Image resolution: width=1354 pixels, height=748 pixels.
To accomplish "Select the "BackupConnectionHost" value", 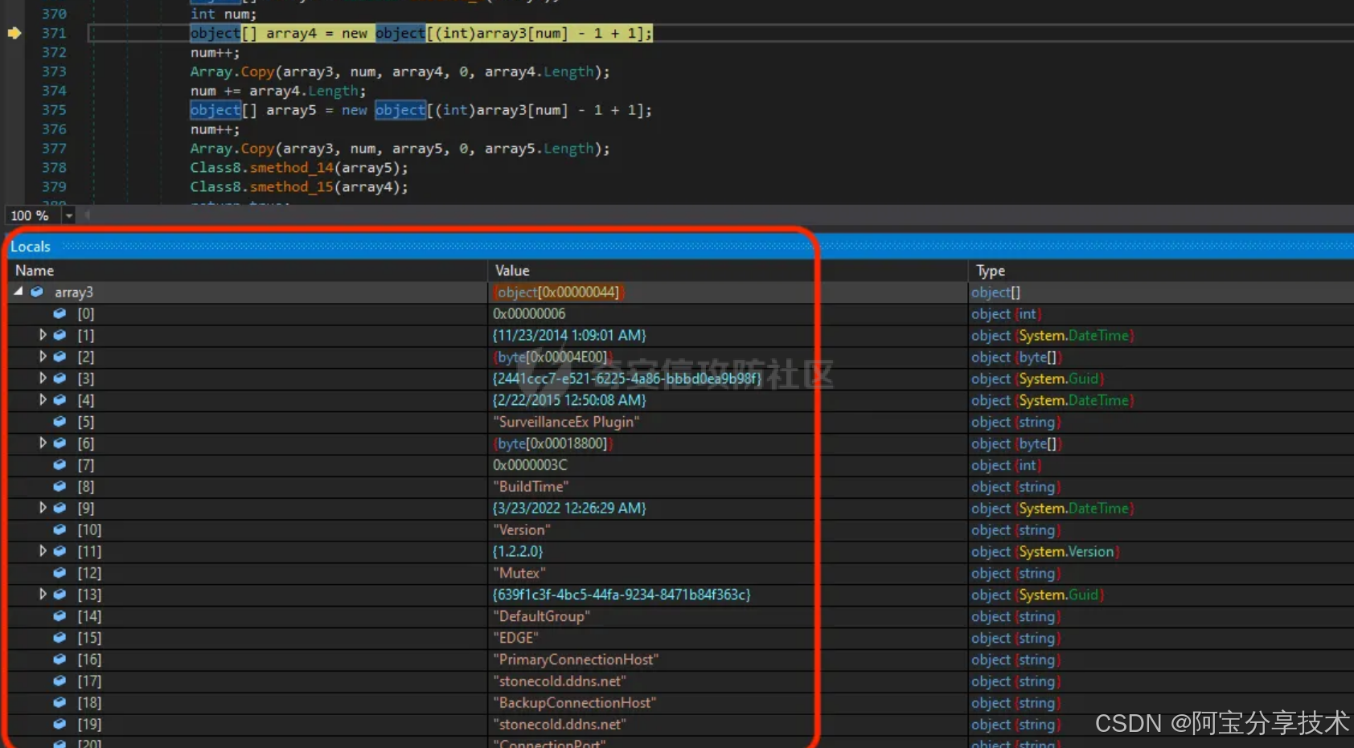I will (574, 703).
